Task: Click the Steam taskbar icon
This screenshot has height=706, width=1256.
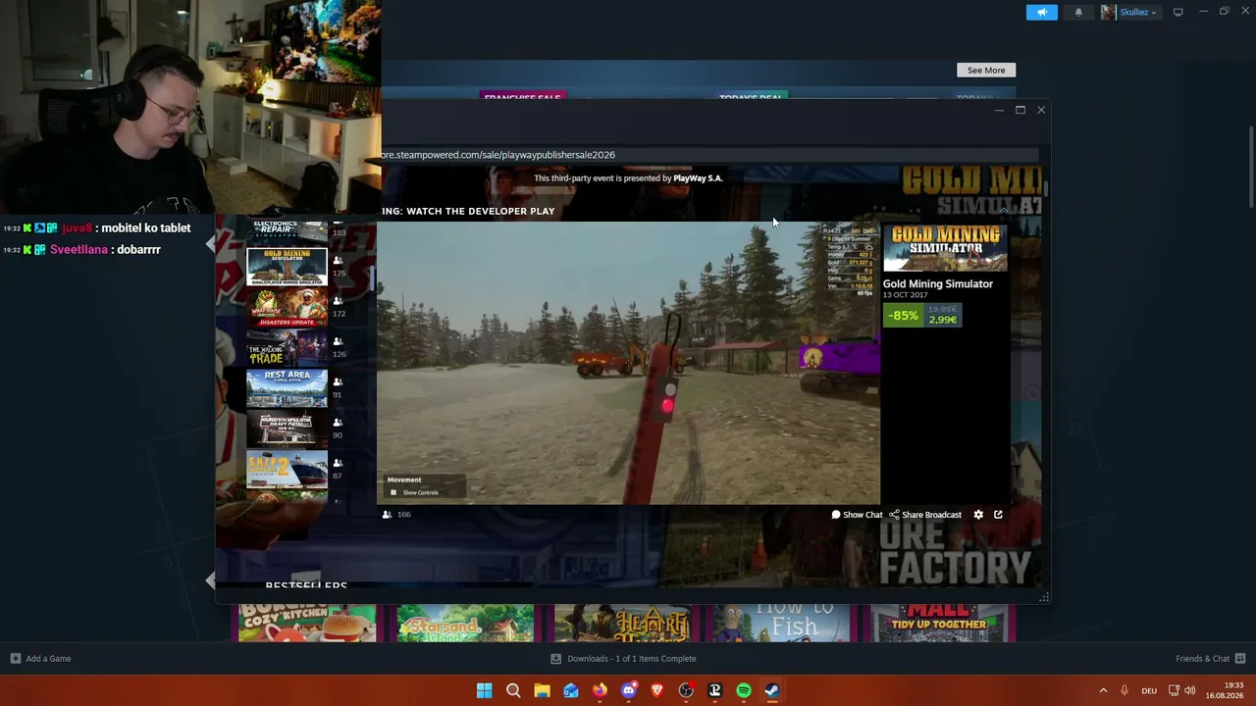Action: point(772,691)
